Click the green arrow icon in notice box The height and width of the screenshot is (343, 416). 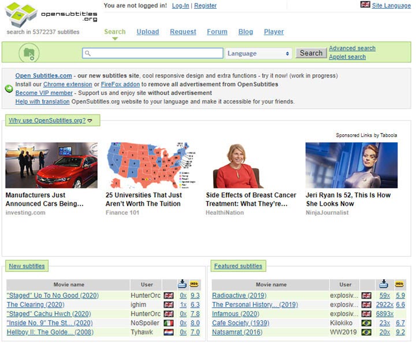[9, 88]
